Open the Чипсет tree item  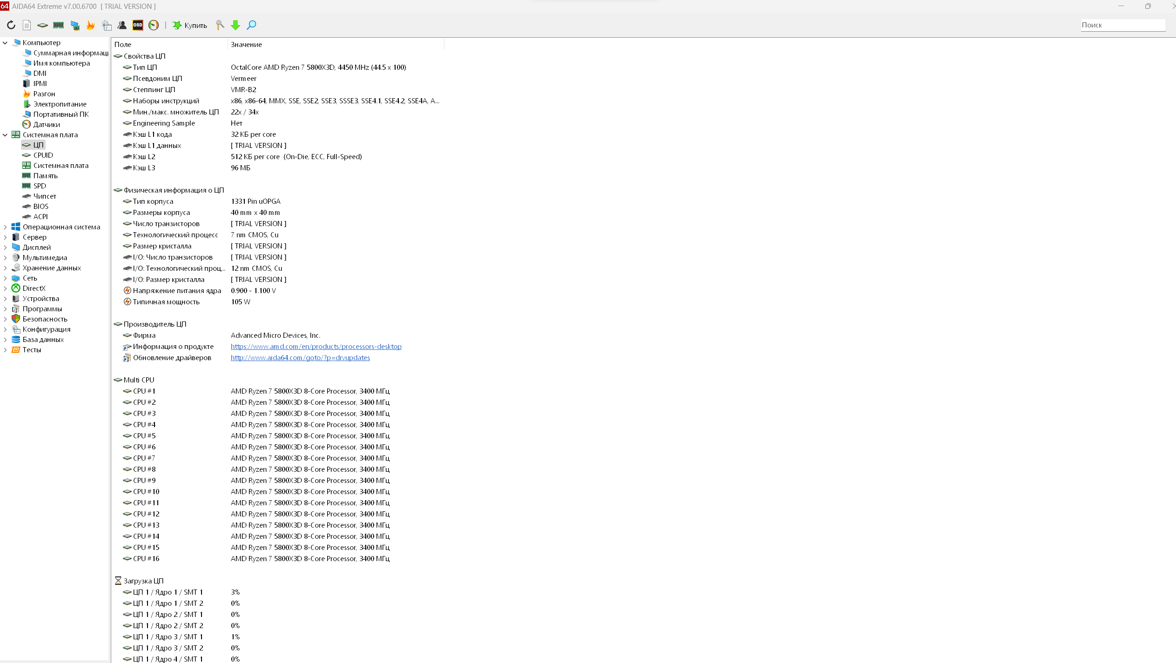(45, 196)
